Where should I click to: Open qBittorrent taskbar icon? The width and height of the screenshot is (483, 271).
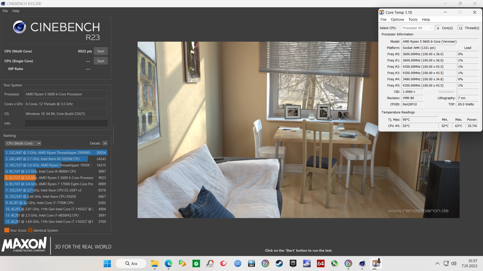pos(237,263)
